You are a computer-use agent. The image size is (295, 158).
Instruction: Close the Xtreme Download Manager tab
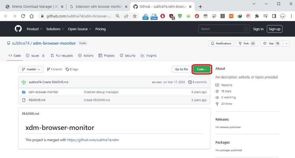point(62,7)
